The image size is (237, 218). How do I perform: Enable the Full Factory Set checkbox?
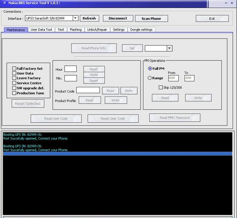(14, 68)
